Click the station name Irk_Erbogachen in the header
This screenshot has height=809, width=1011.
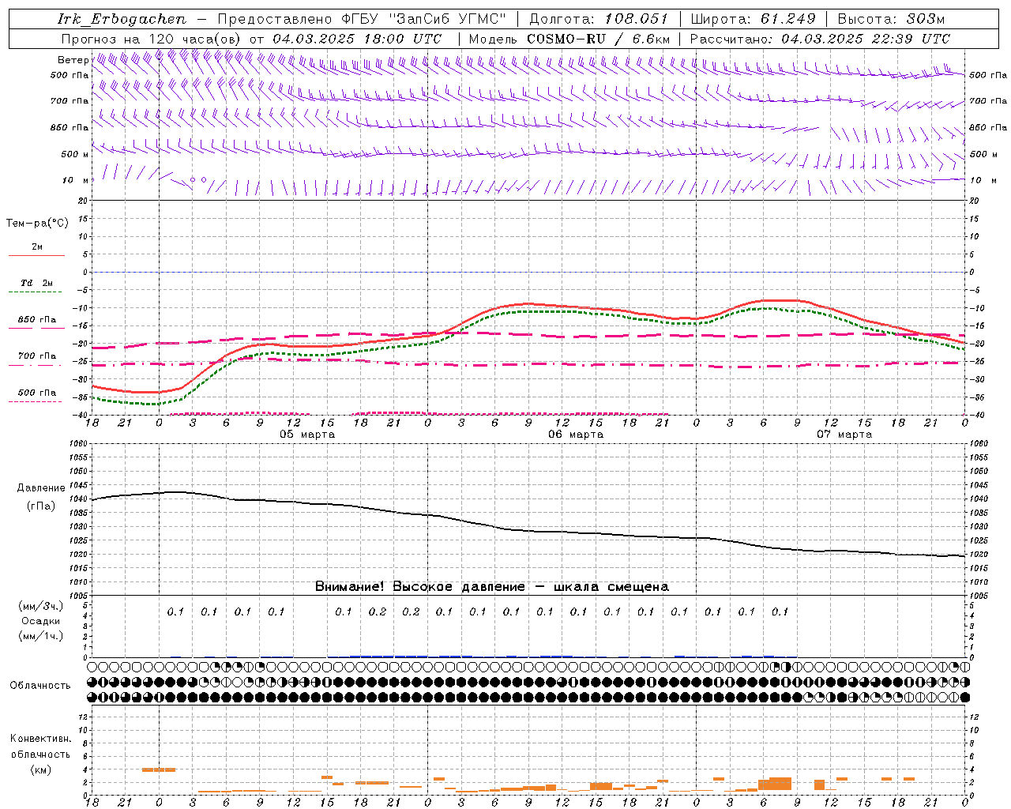[x=122, y=19]
